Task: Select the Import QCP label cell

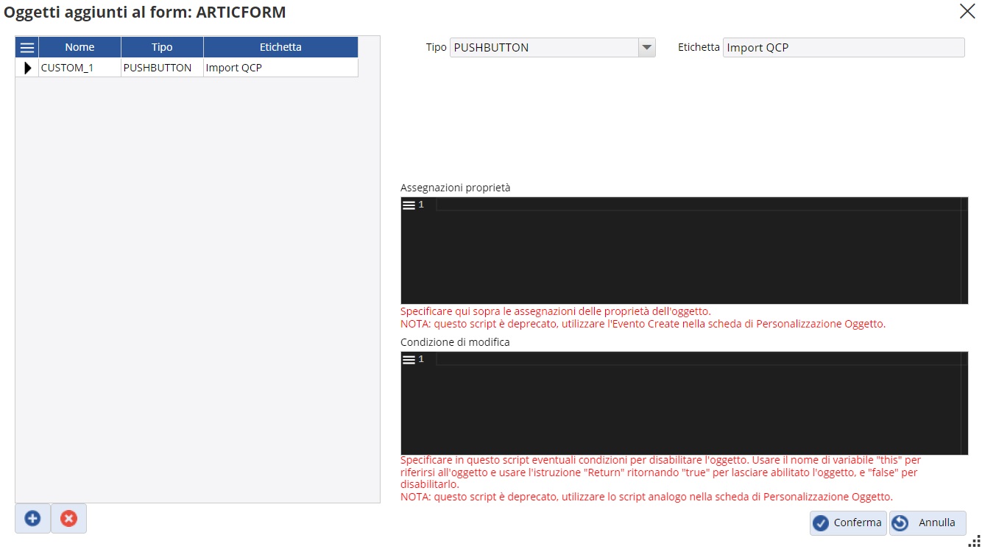Action: pyautogui.click(x=280, y=68)
